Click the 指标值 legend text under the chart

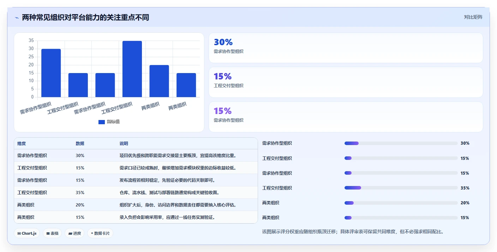[113, 122]
